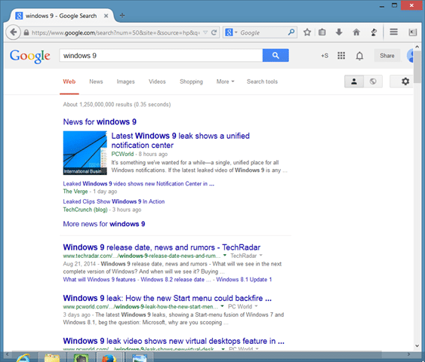This screenshot has width=425, height=362.
Task: Click the padlock site identity icon
Action: click(26, 32)
